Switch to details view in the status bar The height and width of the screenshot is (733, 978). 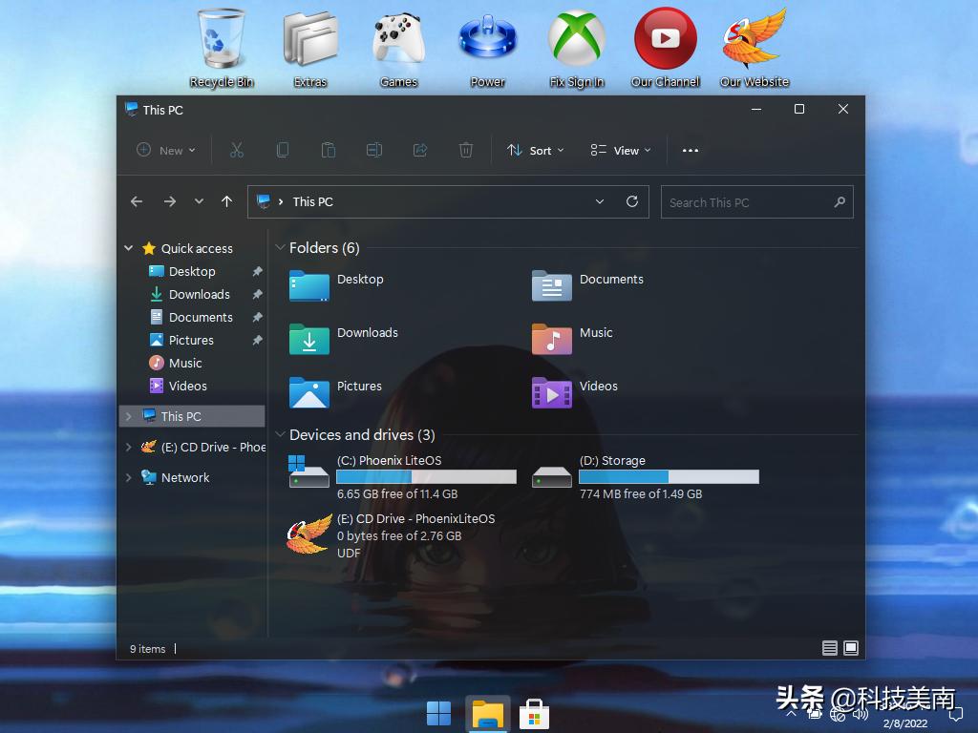(830, 648)
